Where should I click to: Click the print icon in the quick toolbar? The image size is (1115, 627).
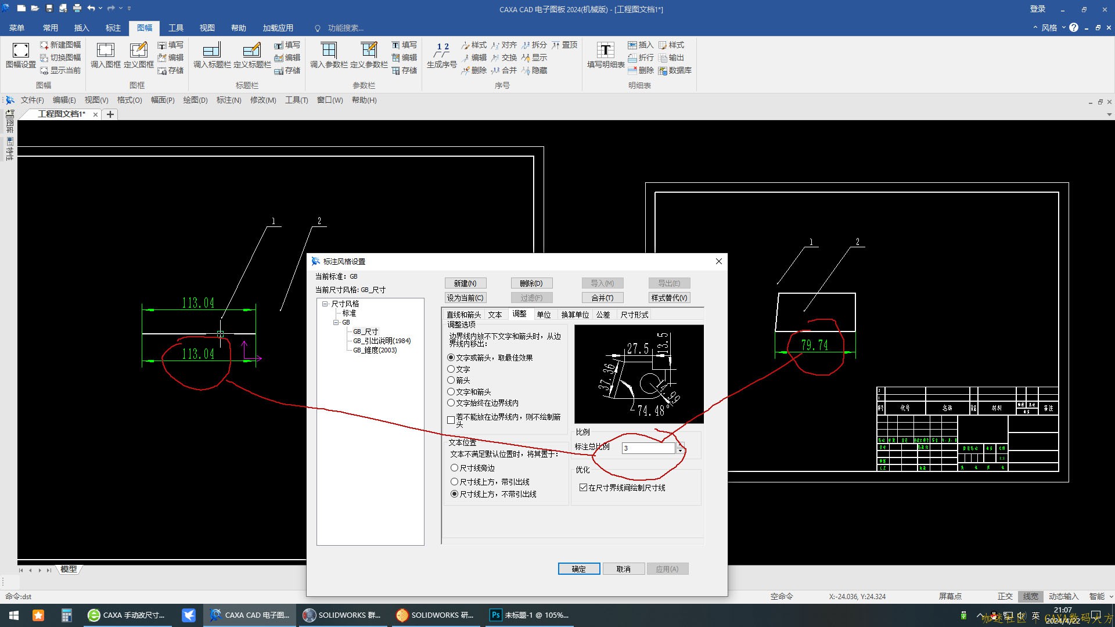click(x=77, y=9)
